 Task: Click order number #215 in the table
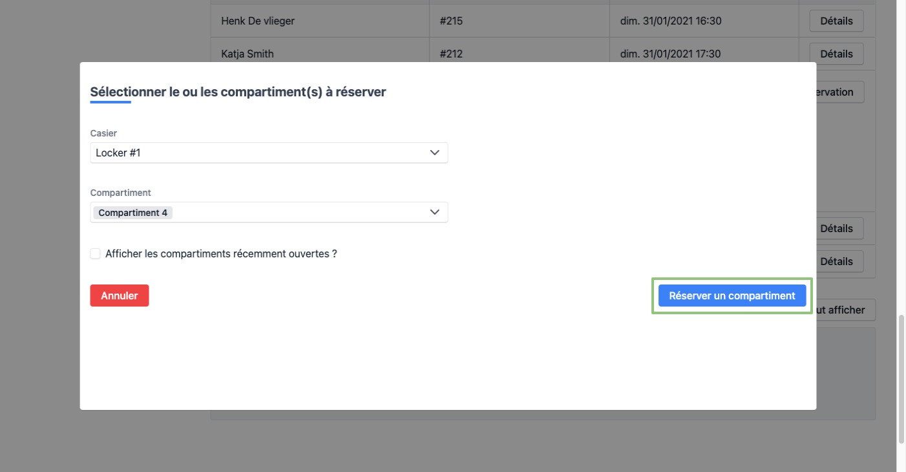coord(451,21)
